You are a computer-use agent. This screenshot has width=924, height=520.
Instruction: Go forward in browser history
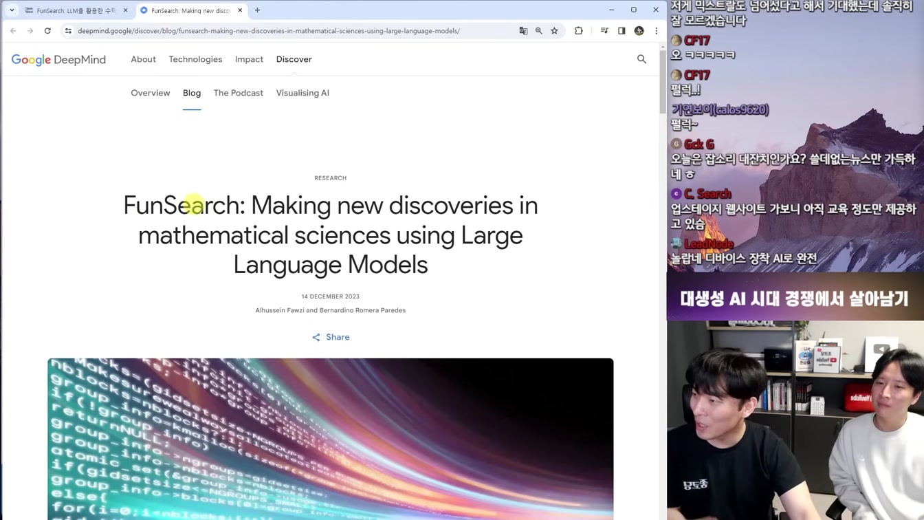(30, 31)
